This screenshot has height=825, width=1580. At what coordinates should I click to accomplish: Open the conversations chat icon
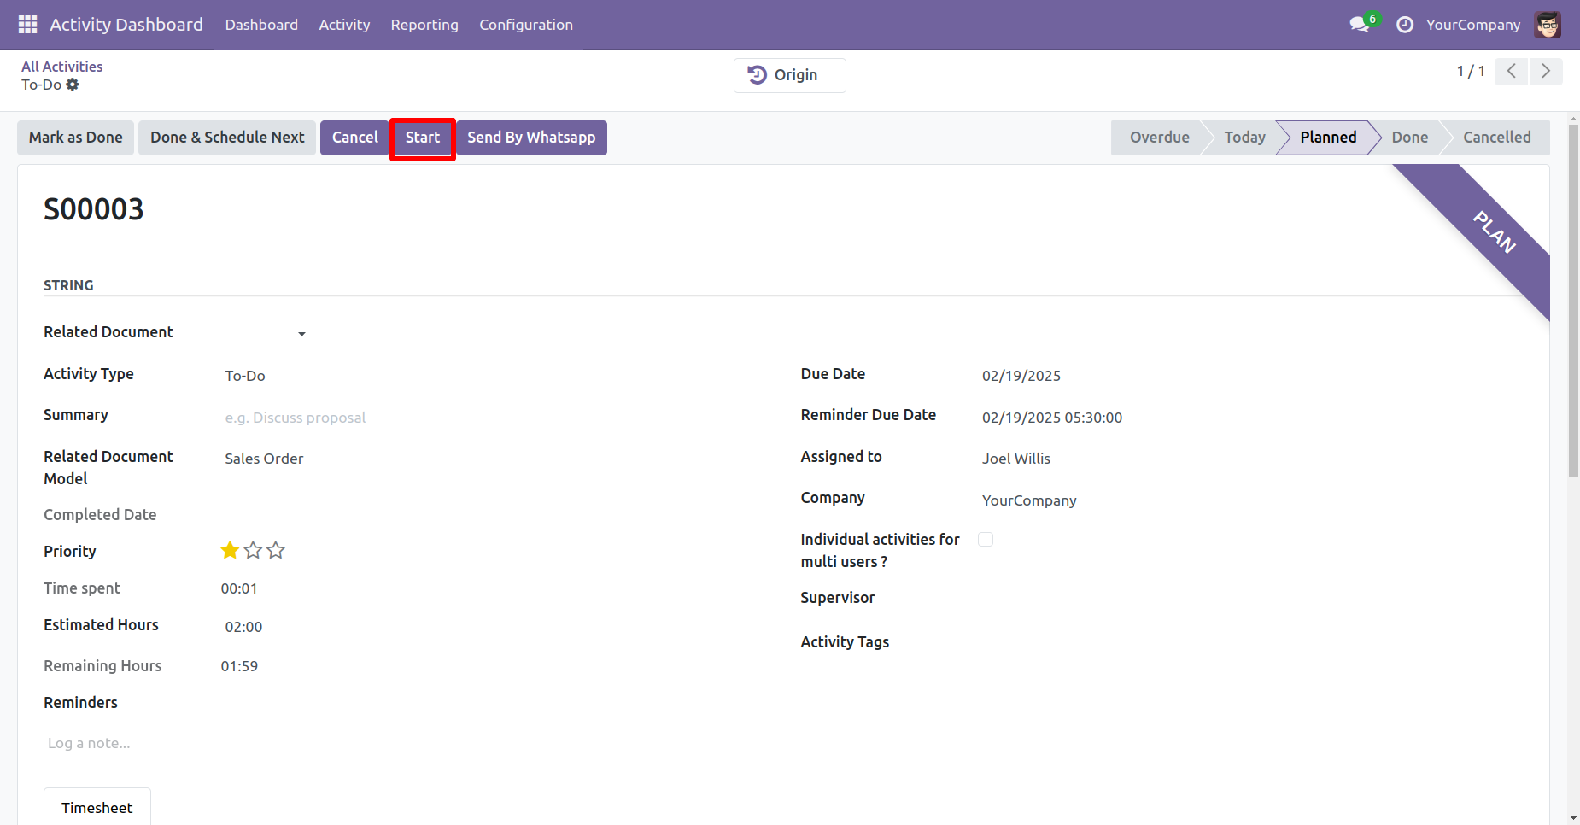tap(1360, 25)
